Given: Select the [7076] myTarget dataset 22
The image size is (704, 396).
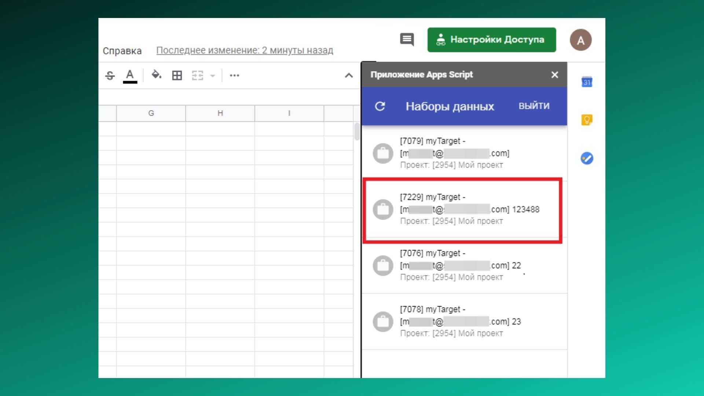Looking at the screenshot, I should 465,265.
